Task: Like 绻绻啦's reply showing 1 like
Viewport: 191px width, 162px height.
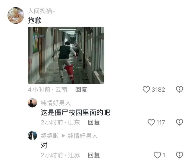Action: pyautogui.click(x=157, y=155)
